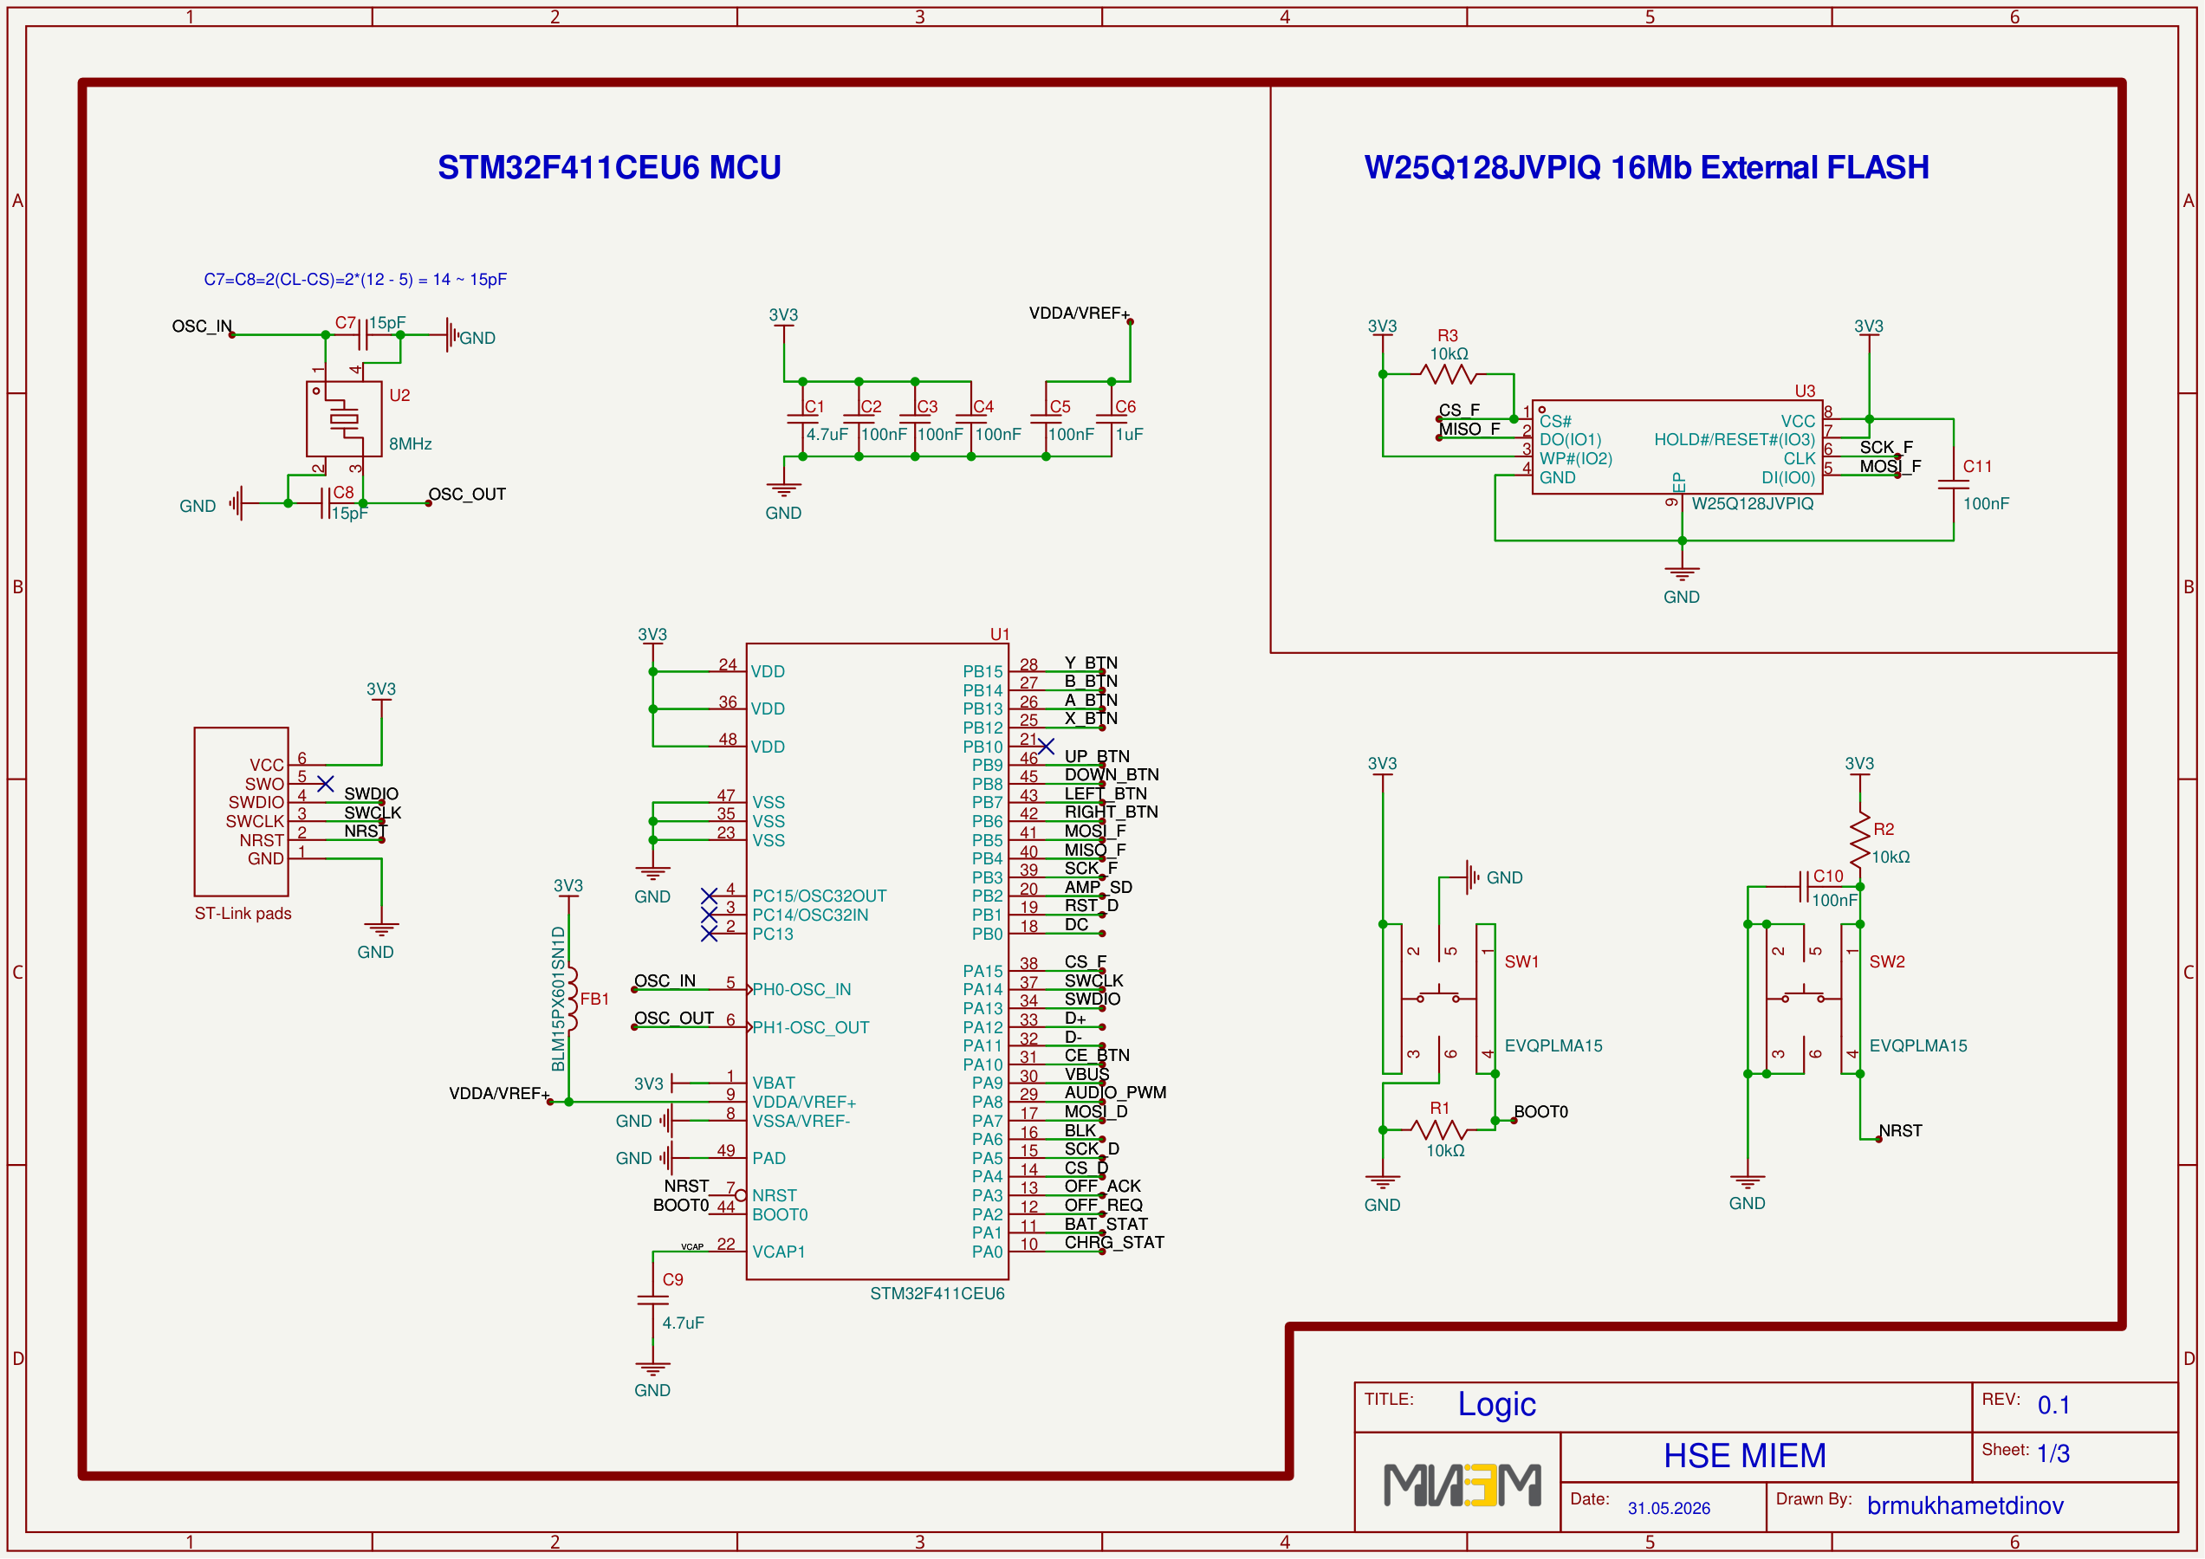Click the CHRG_STAT net label
This screenshot has width=2205, height=1559.
(1114, 1242)
